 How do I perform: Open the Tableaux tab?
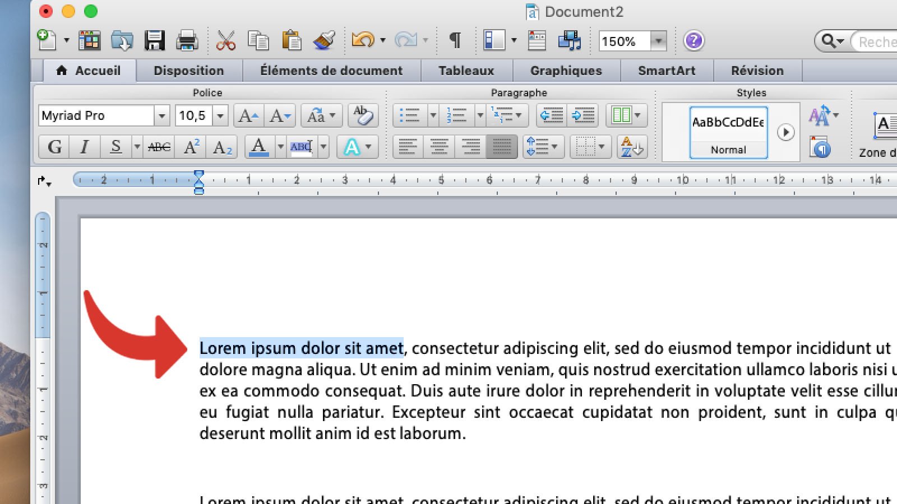click(x=466, y=71)
